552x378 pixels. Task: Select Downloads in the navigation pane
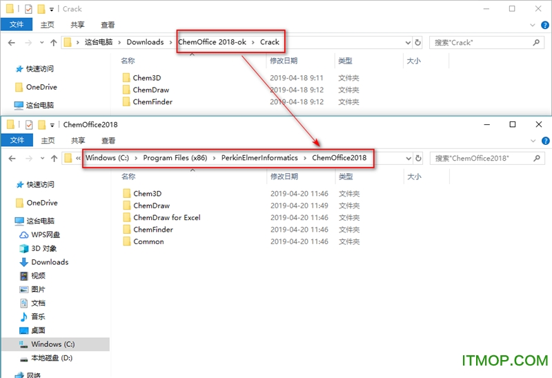click(x=50, y=262)
